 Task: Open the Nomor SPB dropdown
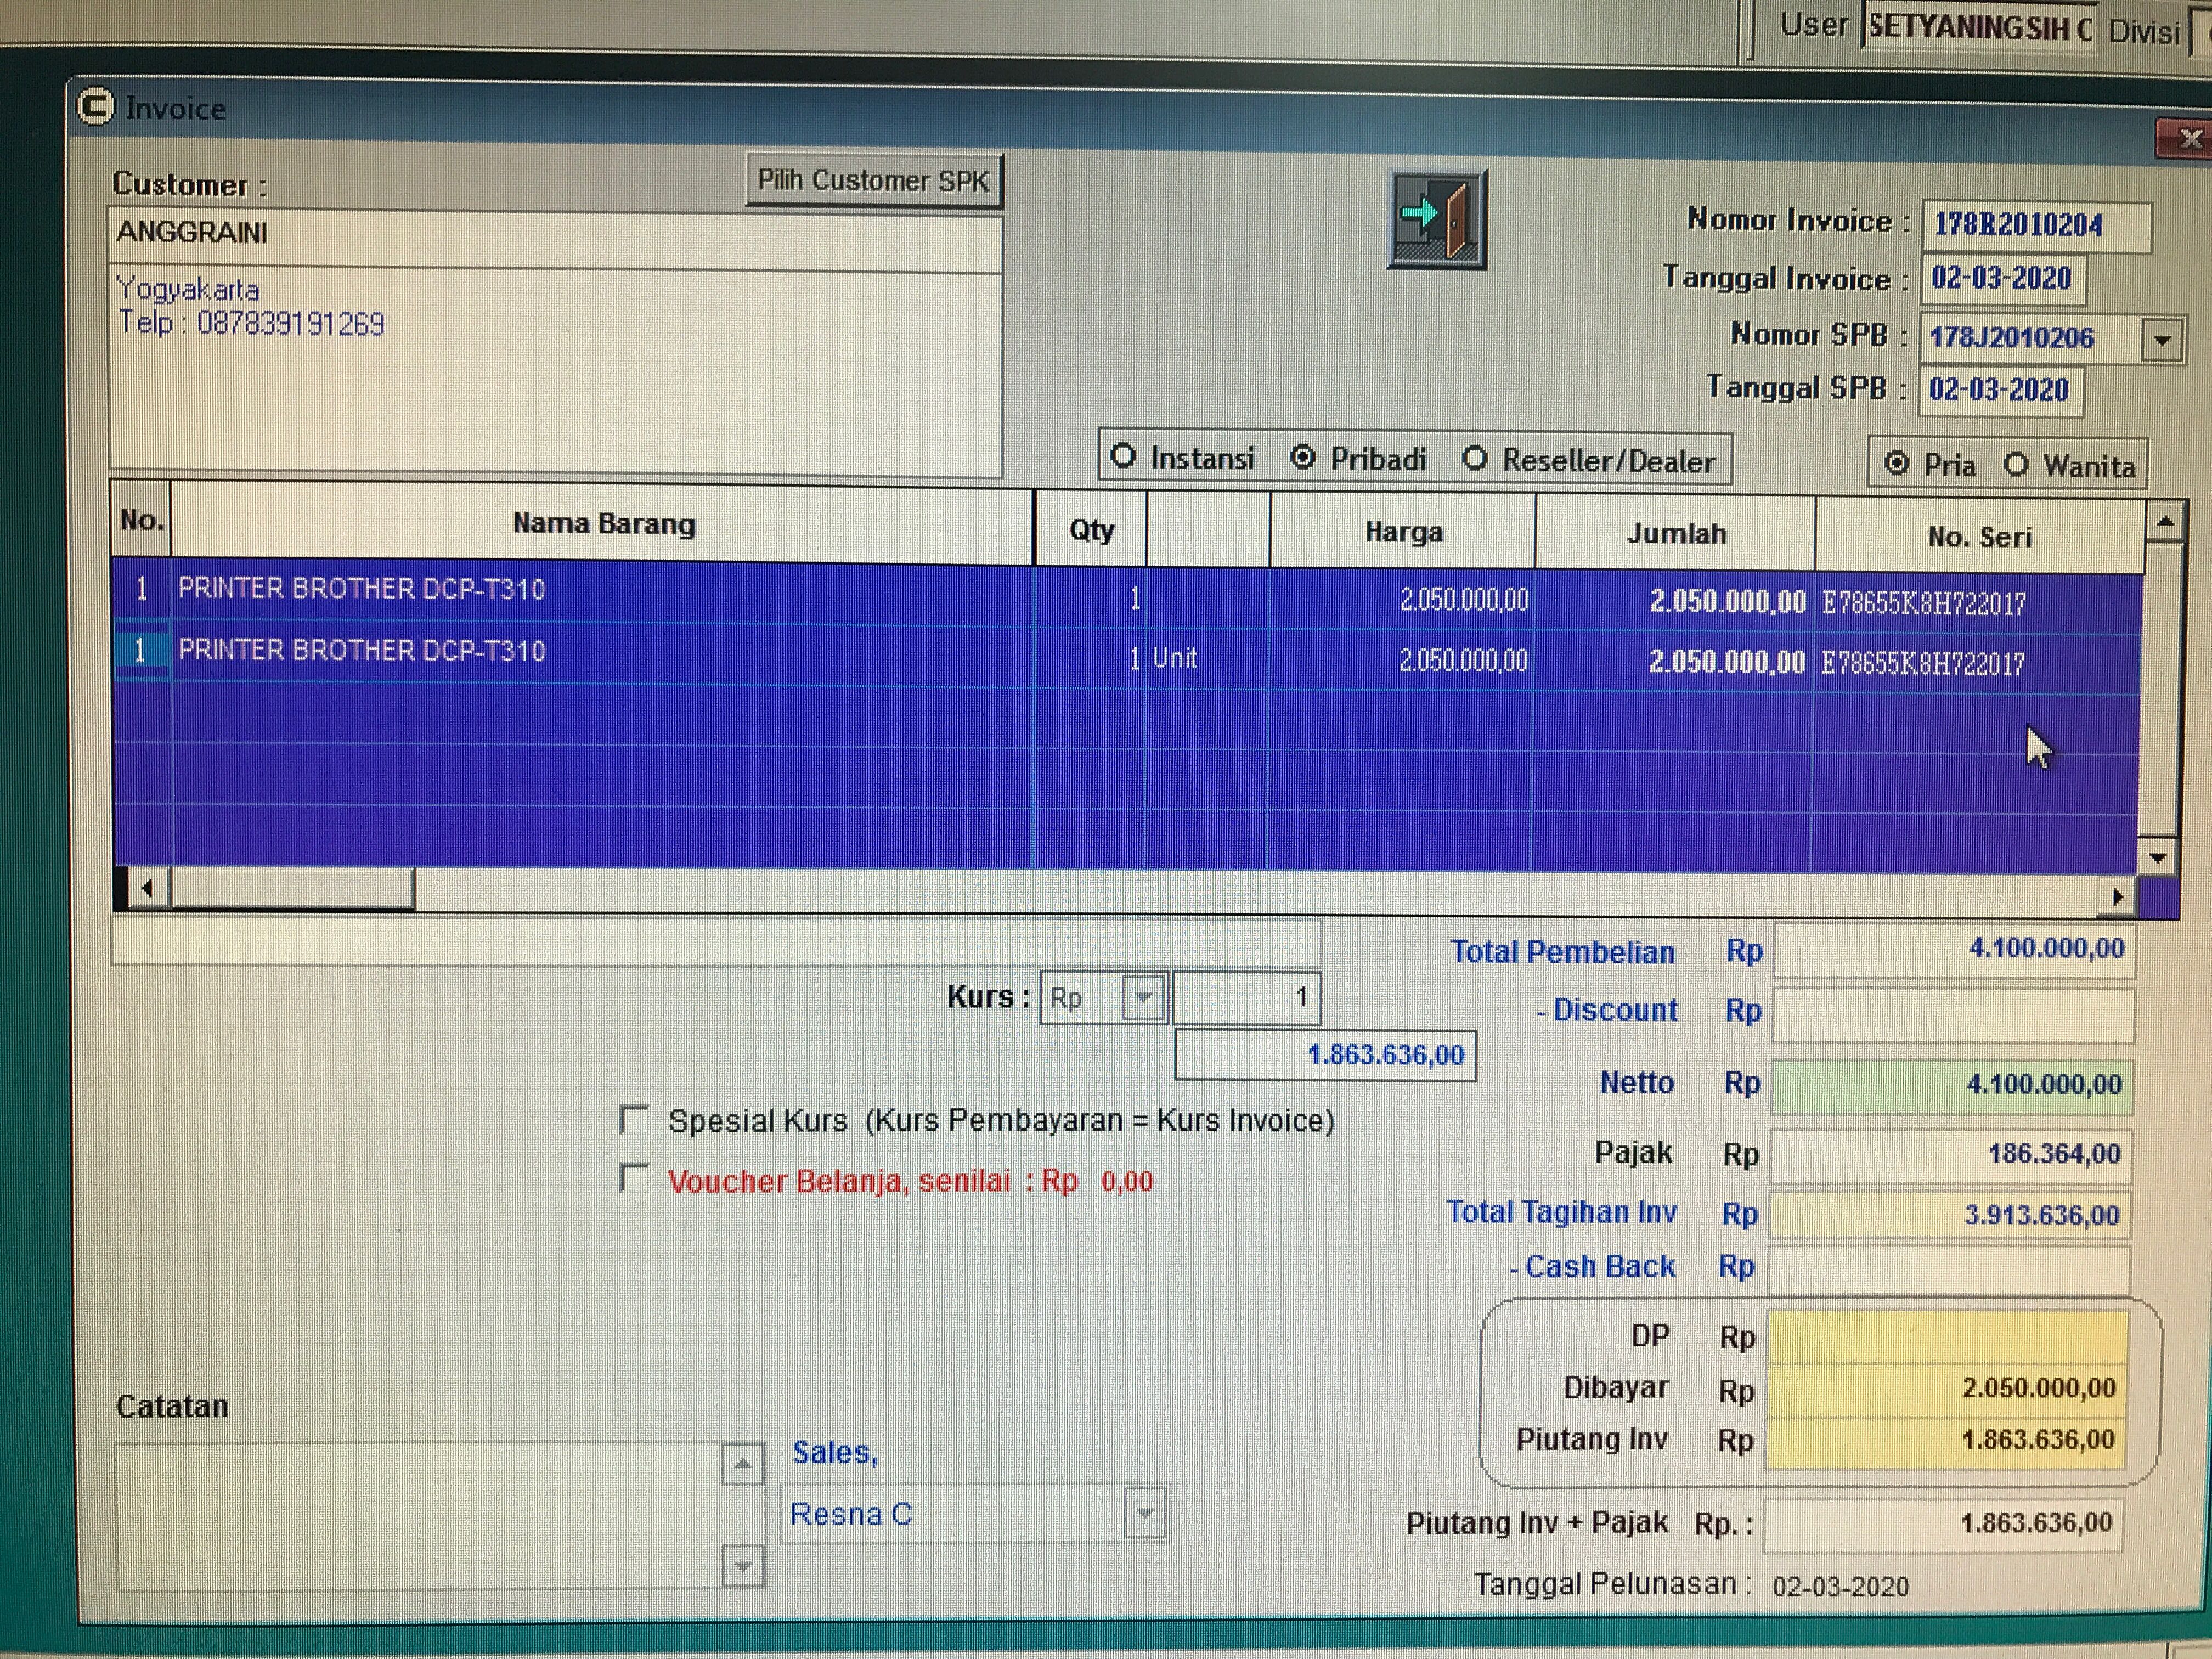[x=2162, y=340]
